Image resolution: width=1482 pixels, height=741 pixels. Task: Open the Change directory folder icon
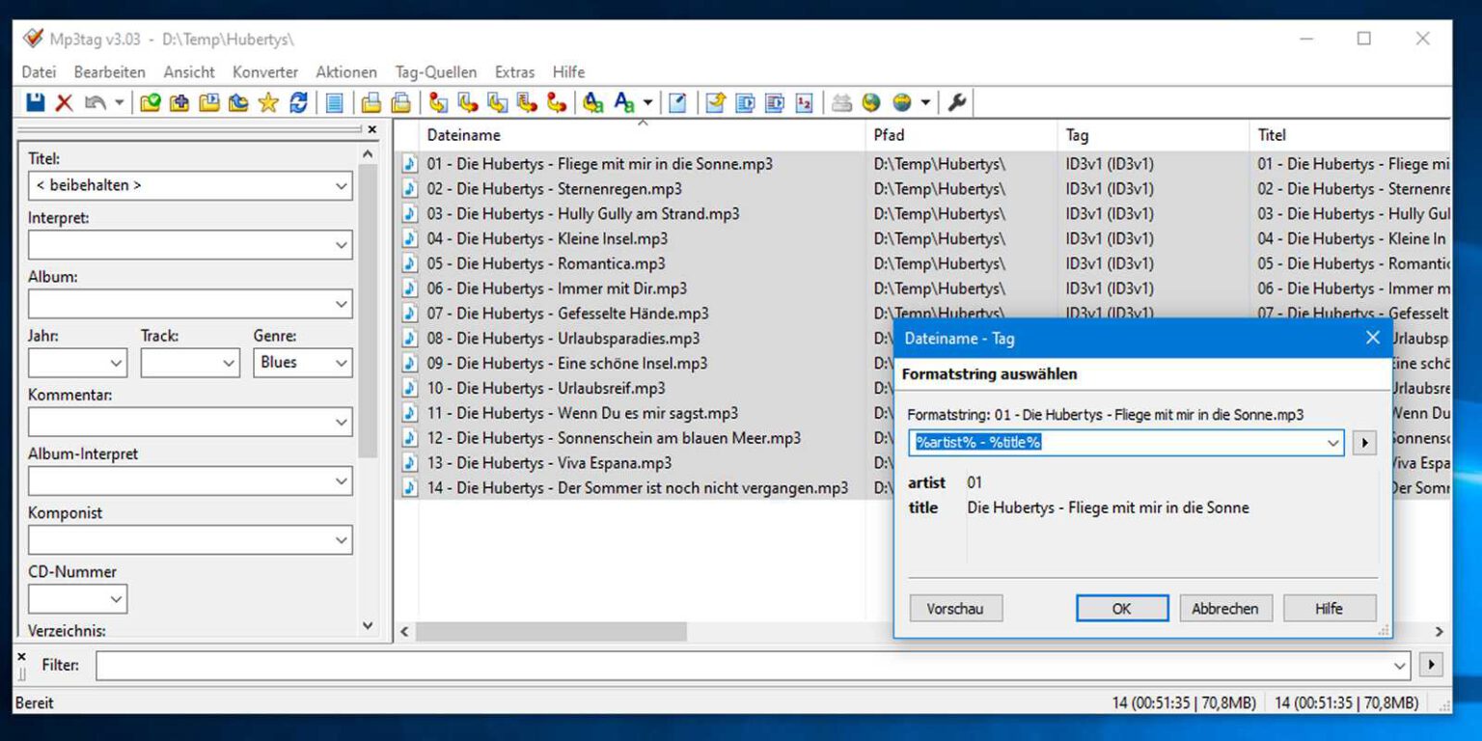tap(151, 101)
